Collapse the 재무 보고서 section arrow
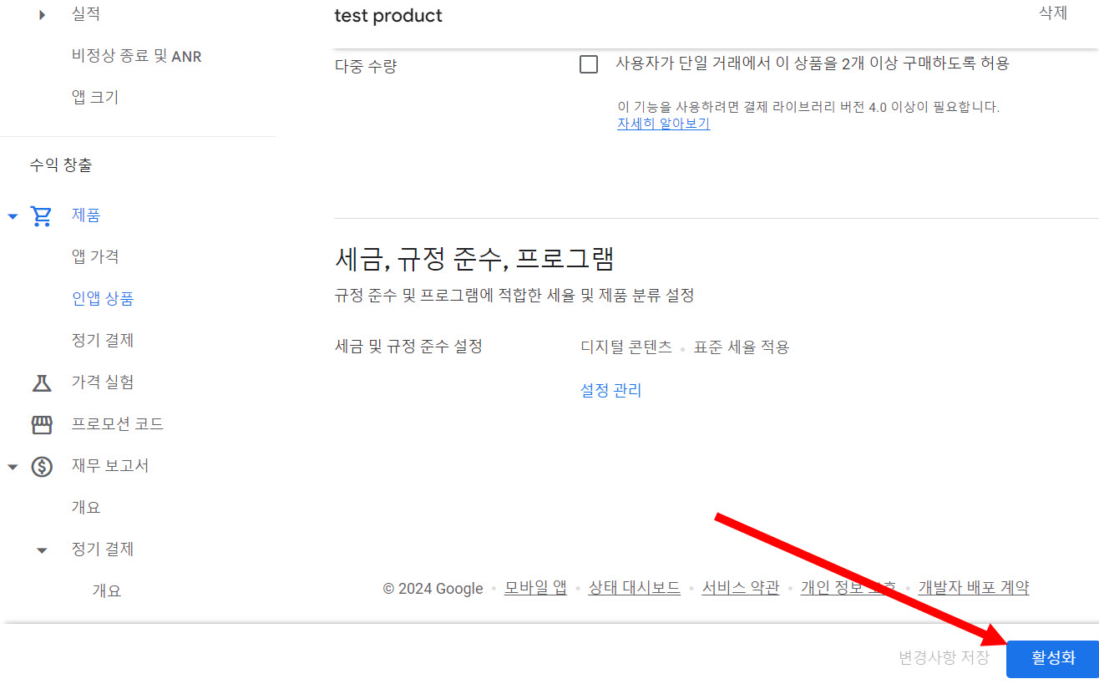Screen dimensions: 1099x694 pos(13,467)
